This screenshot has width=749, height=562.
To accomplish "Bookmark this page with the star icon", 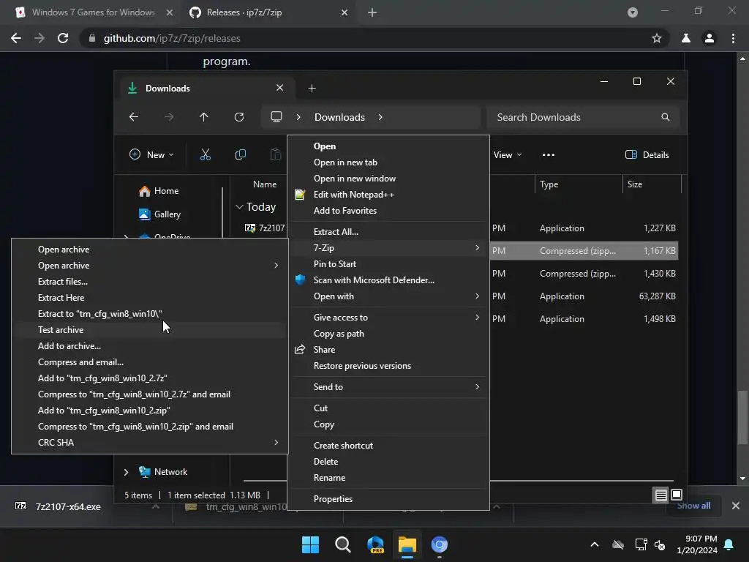I will (x=657, y=38).
